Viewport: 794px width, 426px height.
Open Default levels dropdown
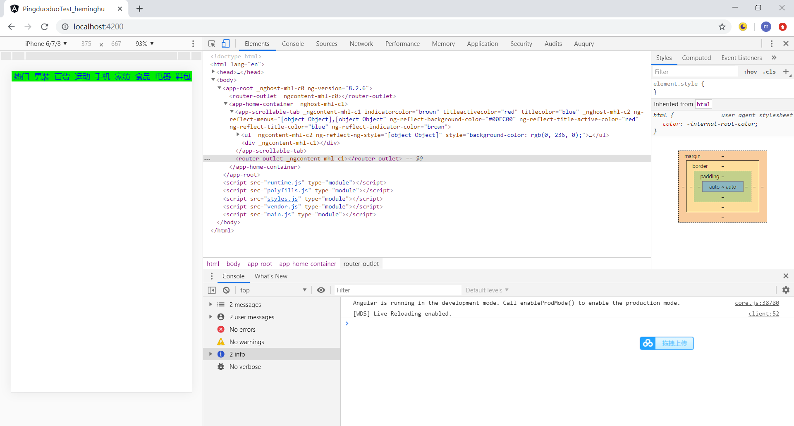pyautogui.click(x=487, y=290)
